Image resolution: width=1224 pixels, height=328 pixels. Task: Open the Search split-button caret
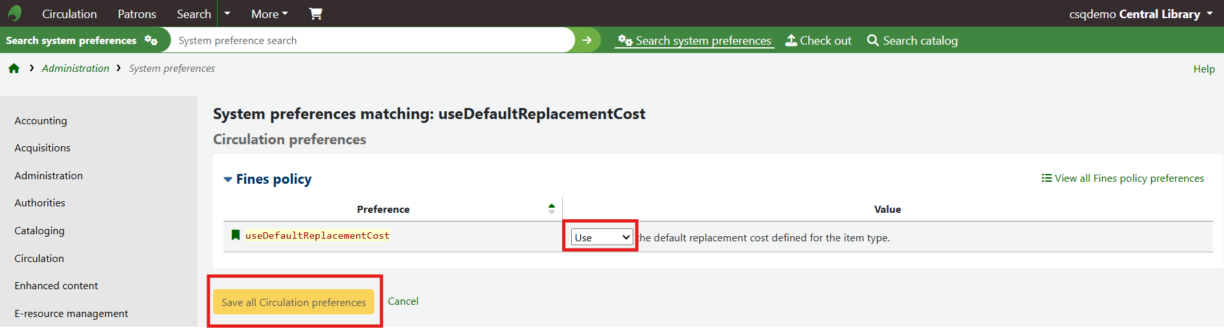[x=227, y=14]
